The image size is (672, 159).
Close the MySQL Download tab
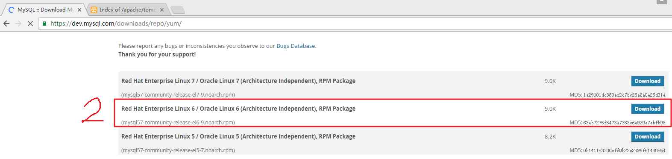(x=79, y=10)
